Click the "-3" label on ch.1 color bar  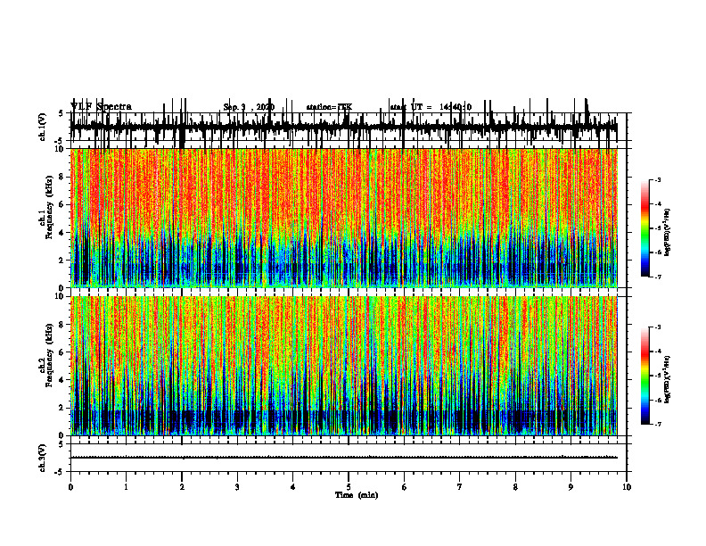click(x=657, y=179)
